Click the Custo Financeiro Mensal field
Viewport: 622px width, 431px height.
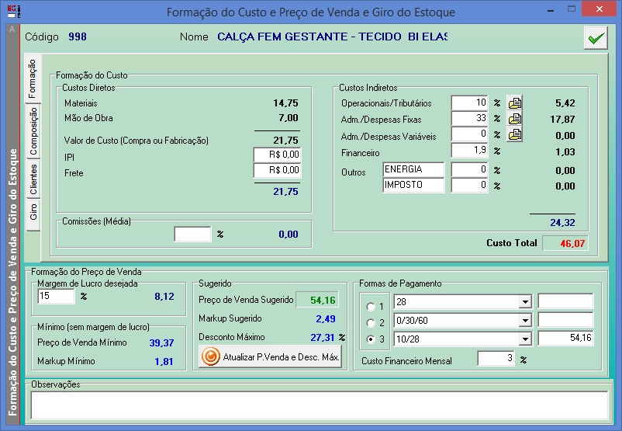pos(496,360)
